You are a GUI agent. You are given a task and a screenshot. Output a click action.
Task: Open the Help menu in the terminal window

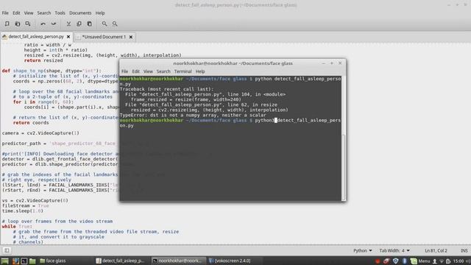tap(200, 71)
